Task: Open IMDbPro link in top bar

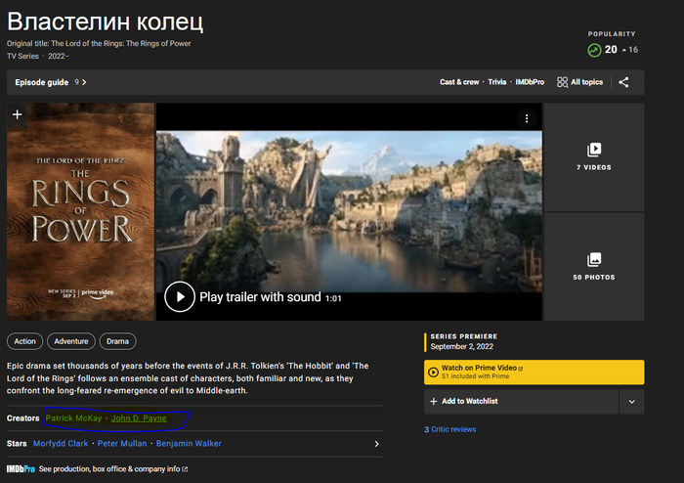Action: click(530, 82)
